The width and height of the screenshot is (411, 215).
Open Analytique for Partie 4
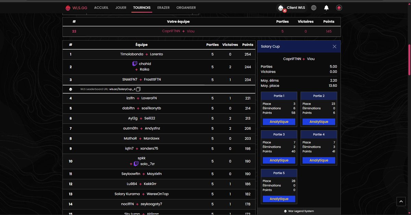pyautogui.click(x=319, y=160)
